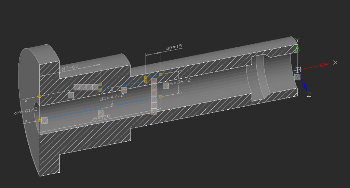Click top icon in the vertical constraint bar
This screenshot has height=188, width=350.
pos(154,81)
